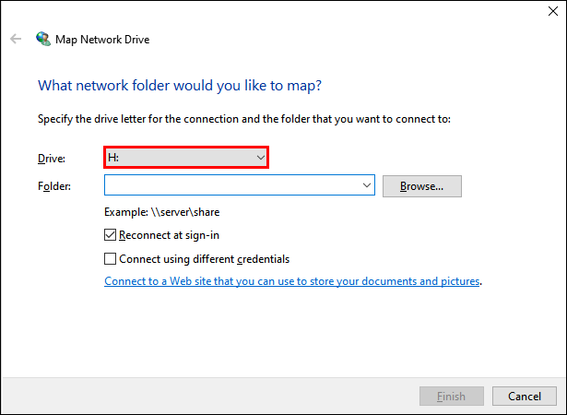Click the "Drive:" label

[x=52, y=159]
